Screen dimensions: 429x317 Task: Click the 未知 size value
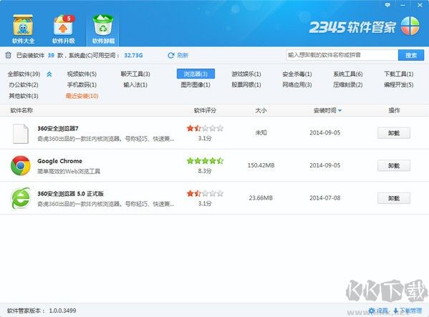pyautogui.click(x=261, y=133)
